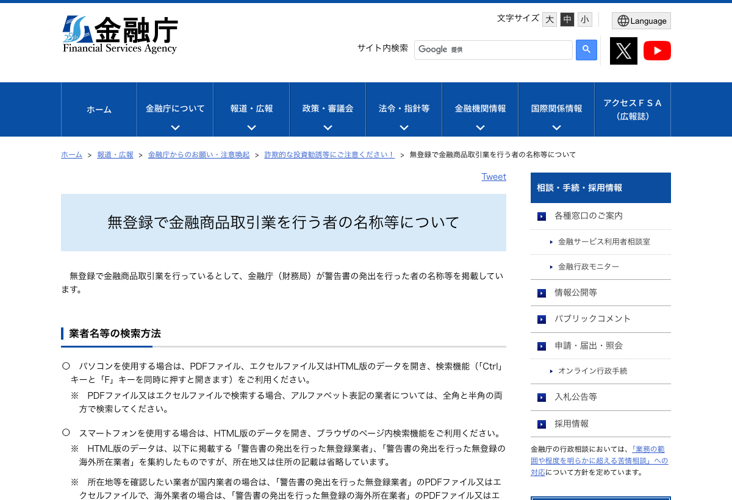Click the ホーム breadcrumb link
732x500 pixels.
click(x=71, y=155)
